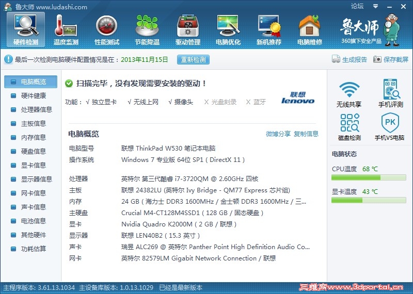Viewport: 413px width, 294px height.
Task: Click the green scan-complete checkmark icon
Action: coord(69,84)
